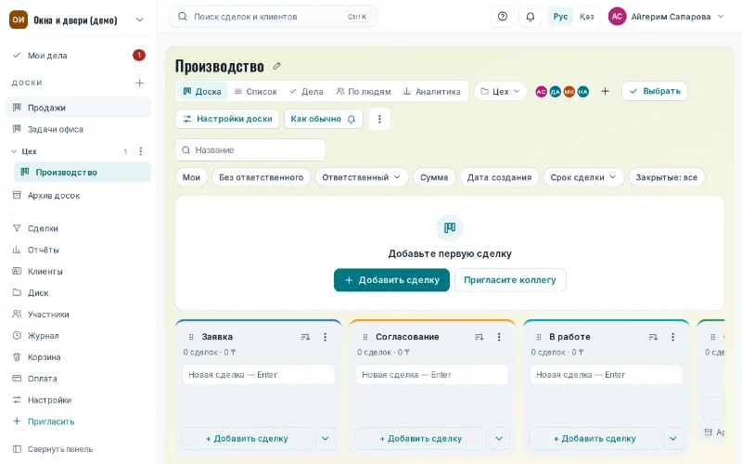This screenshot has height=464, width=742.
Task: Open the three-dot menu of Согласование column
Action: pyautogui.click(x=499, y=337)
